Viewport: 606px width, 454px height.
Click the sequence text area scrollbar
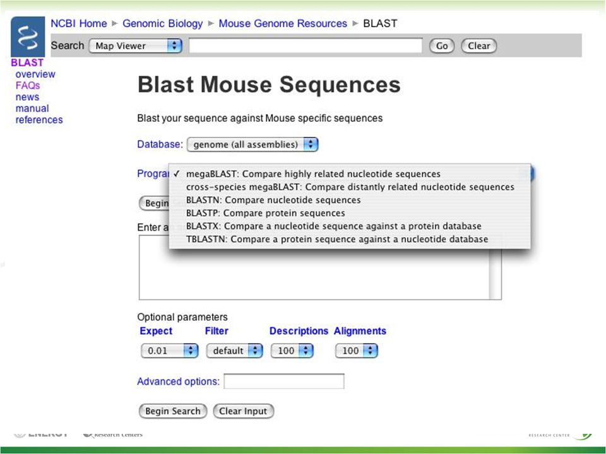click(495, 274)
